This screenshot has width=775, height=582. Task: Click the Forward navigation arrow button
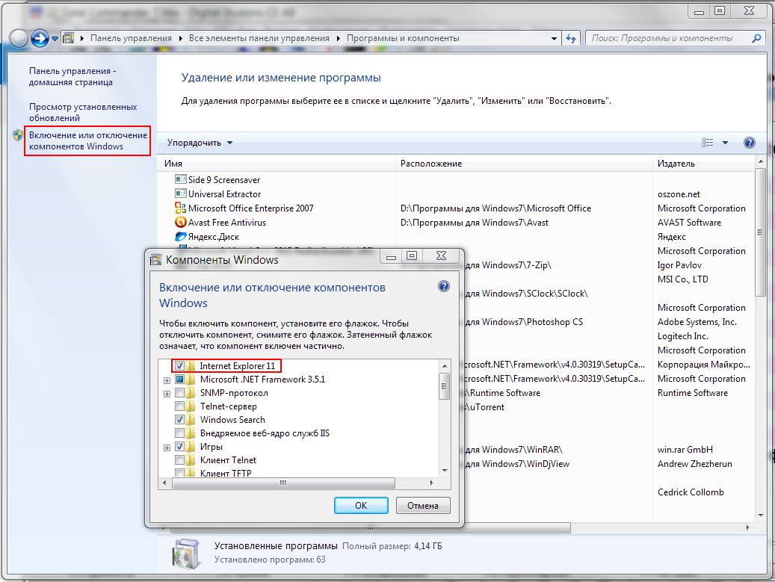[x=40, y=38]
